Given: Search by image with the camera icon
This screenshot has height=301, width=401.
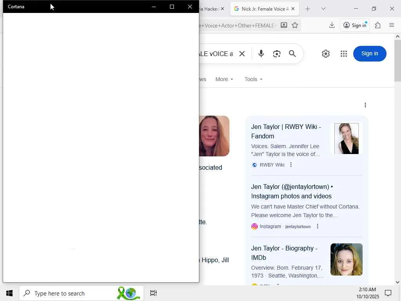Looking at the screenshot, I should click(x=277, y=53).
